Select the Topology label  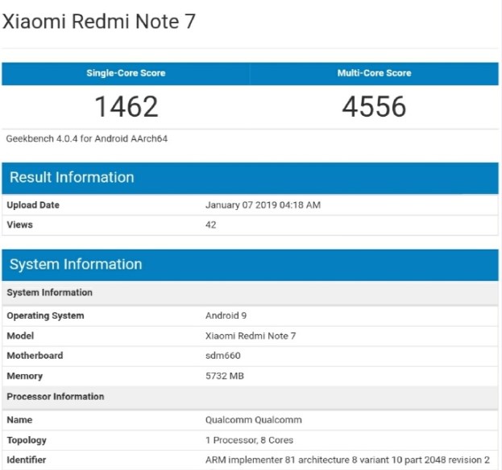pyautogui.click(x=27, y=440)
